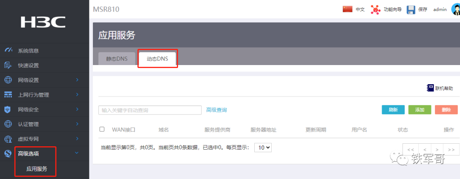
Task: Go to first page with << button
Action: pyautogui.click(x=411, y=149)
